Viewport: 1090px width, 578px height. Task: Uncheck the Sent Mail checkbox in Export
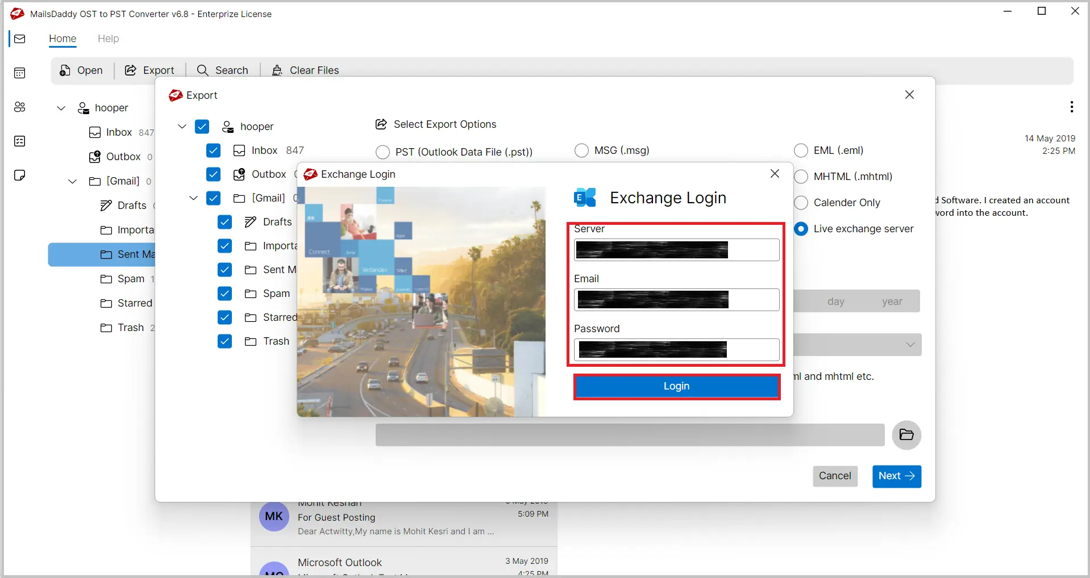pos(225,270)
